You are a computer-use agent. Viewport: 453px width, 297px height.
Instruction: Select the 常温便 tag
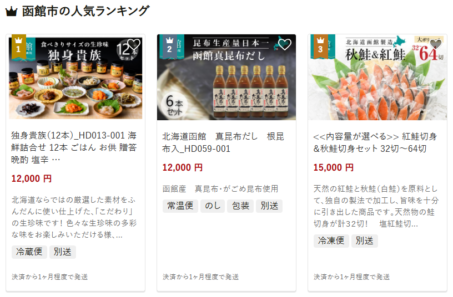click(x=180, y=206)
